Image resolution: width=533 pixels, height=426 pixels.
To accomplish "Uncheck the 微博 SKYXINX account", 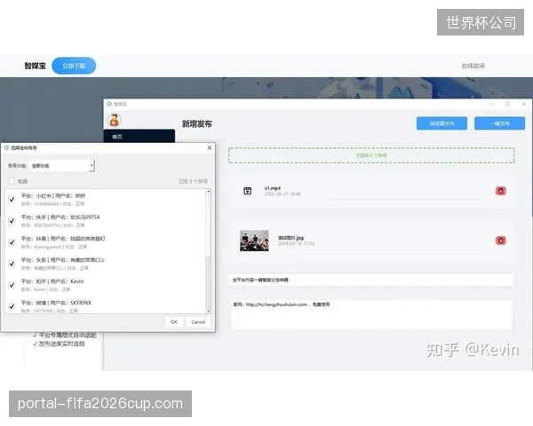I will (12, 306).
